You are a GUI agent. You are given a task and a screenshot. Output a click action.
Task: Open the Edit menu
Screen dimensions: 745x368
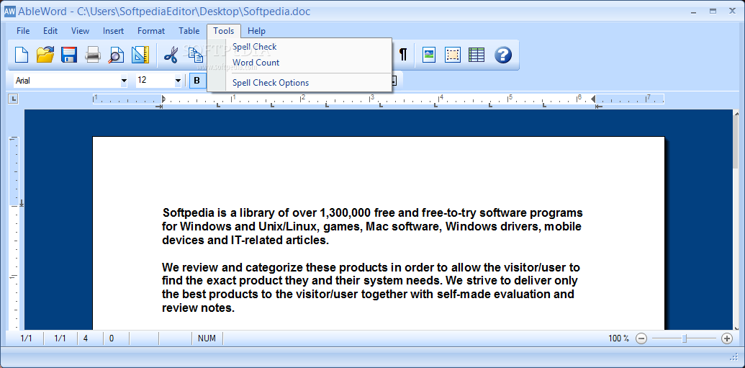point(50,31)
